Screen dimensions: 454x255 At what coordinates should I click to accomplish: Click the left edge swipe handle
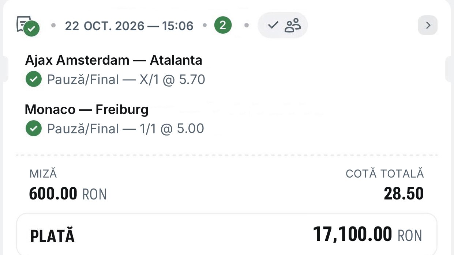[x=4, y=69]
